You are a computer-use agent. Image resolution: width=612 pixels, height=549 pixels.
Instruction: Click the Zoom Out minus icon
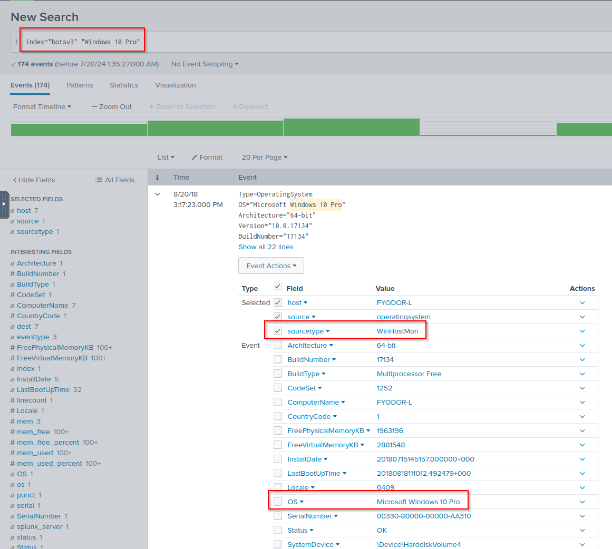(x=95, y=107)
